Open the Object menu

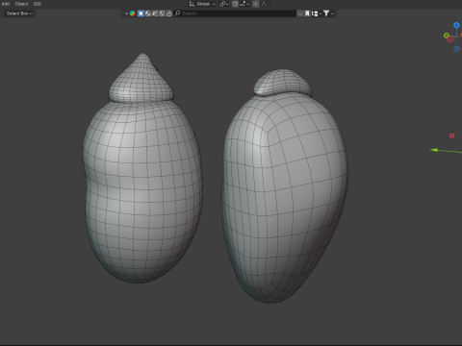21,4
